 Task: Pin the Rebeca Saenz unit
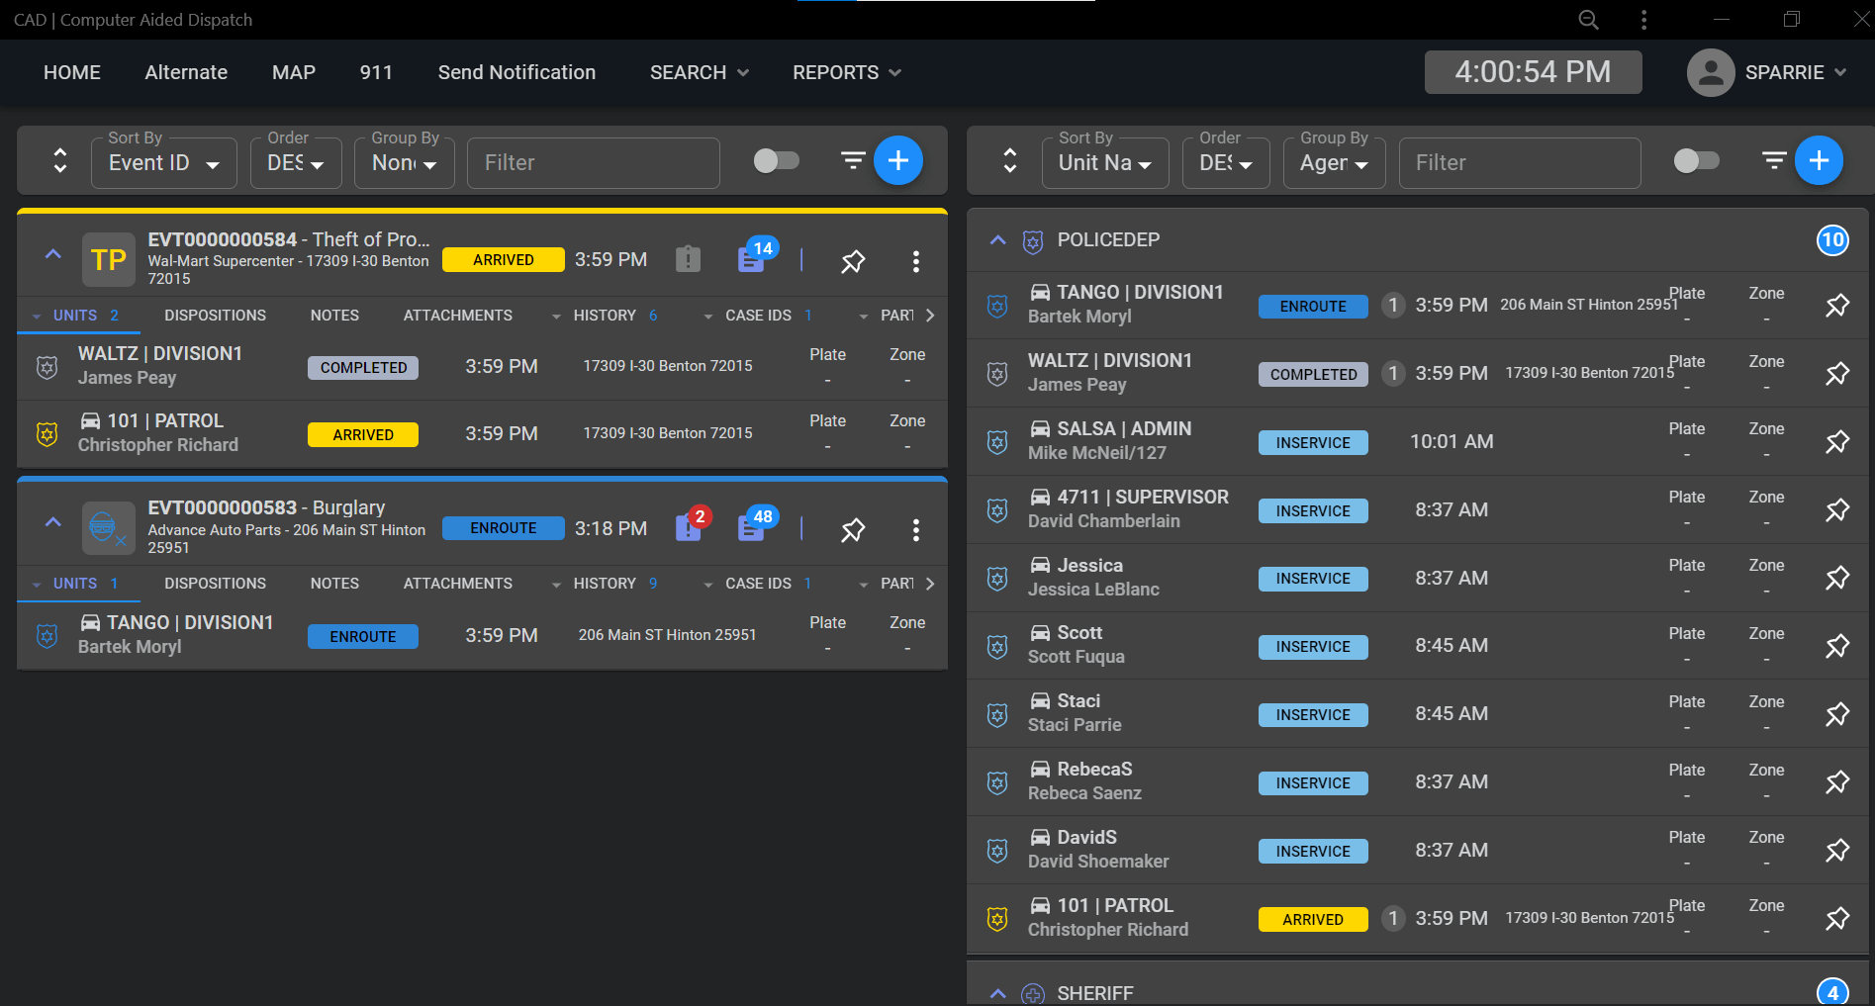coord(1836,782)
